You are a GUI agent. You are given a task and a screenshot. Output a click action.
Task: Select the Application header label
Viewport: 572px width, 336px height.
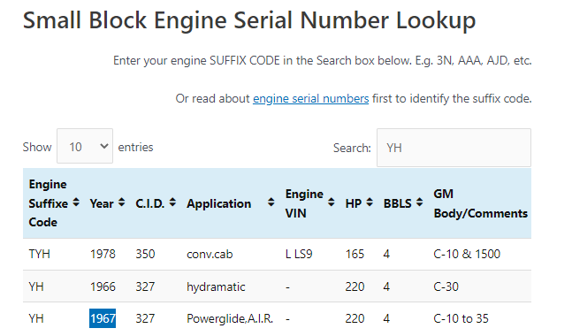pyautogui.click(x=219, y=203)
